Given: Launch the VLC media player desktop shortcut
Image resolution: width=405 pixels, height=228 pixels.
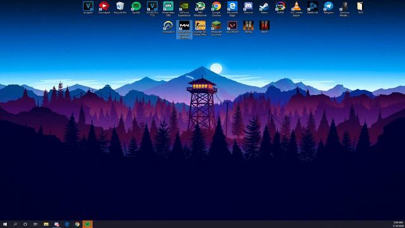Looking at the screenshot, I should [x=296, y=9].
